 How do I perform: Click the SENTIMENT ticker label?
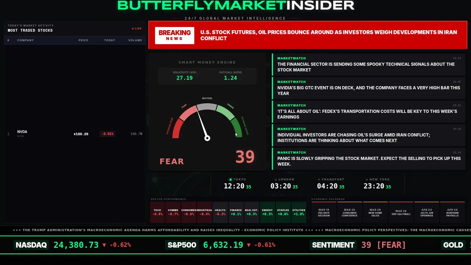(x=333, y=245)
